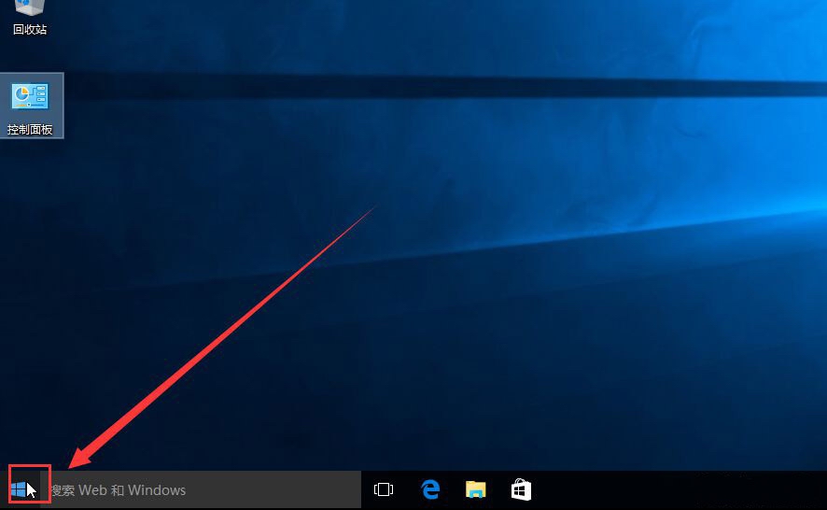
Task: Select the Control Panel desktop icon
Action: 31,106
